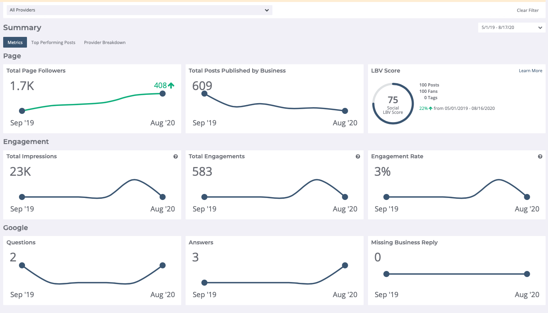Click Aug '20 point on Total Posts Published chart
Screen dimensions: 548x313
click(345, 111)
